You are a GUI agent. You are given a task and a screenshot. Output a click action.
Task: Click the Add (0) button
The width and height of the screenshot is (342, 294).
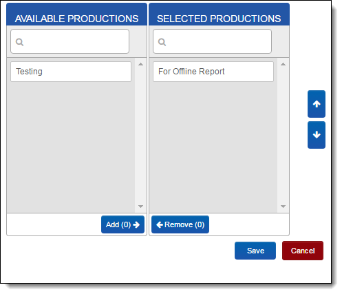(122, 224)
